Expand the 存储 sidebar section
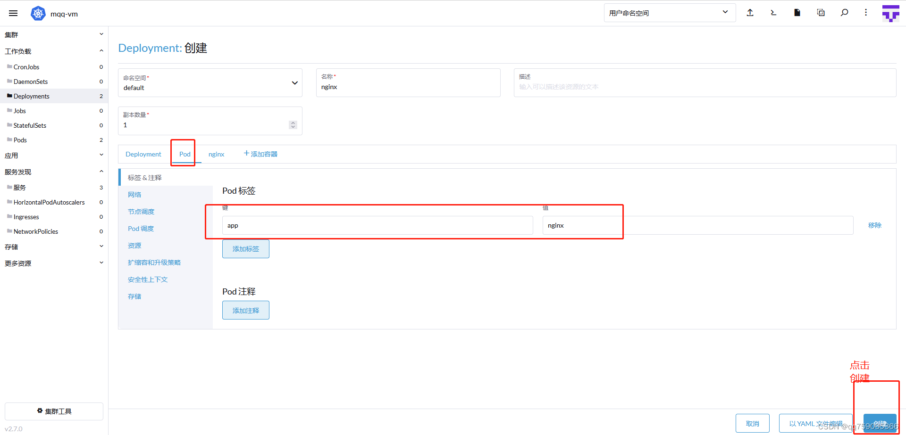 101,246
